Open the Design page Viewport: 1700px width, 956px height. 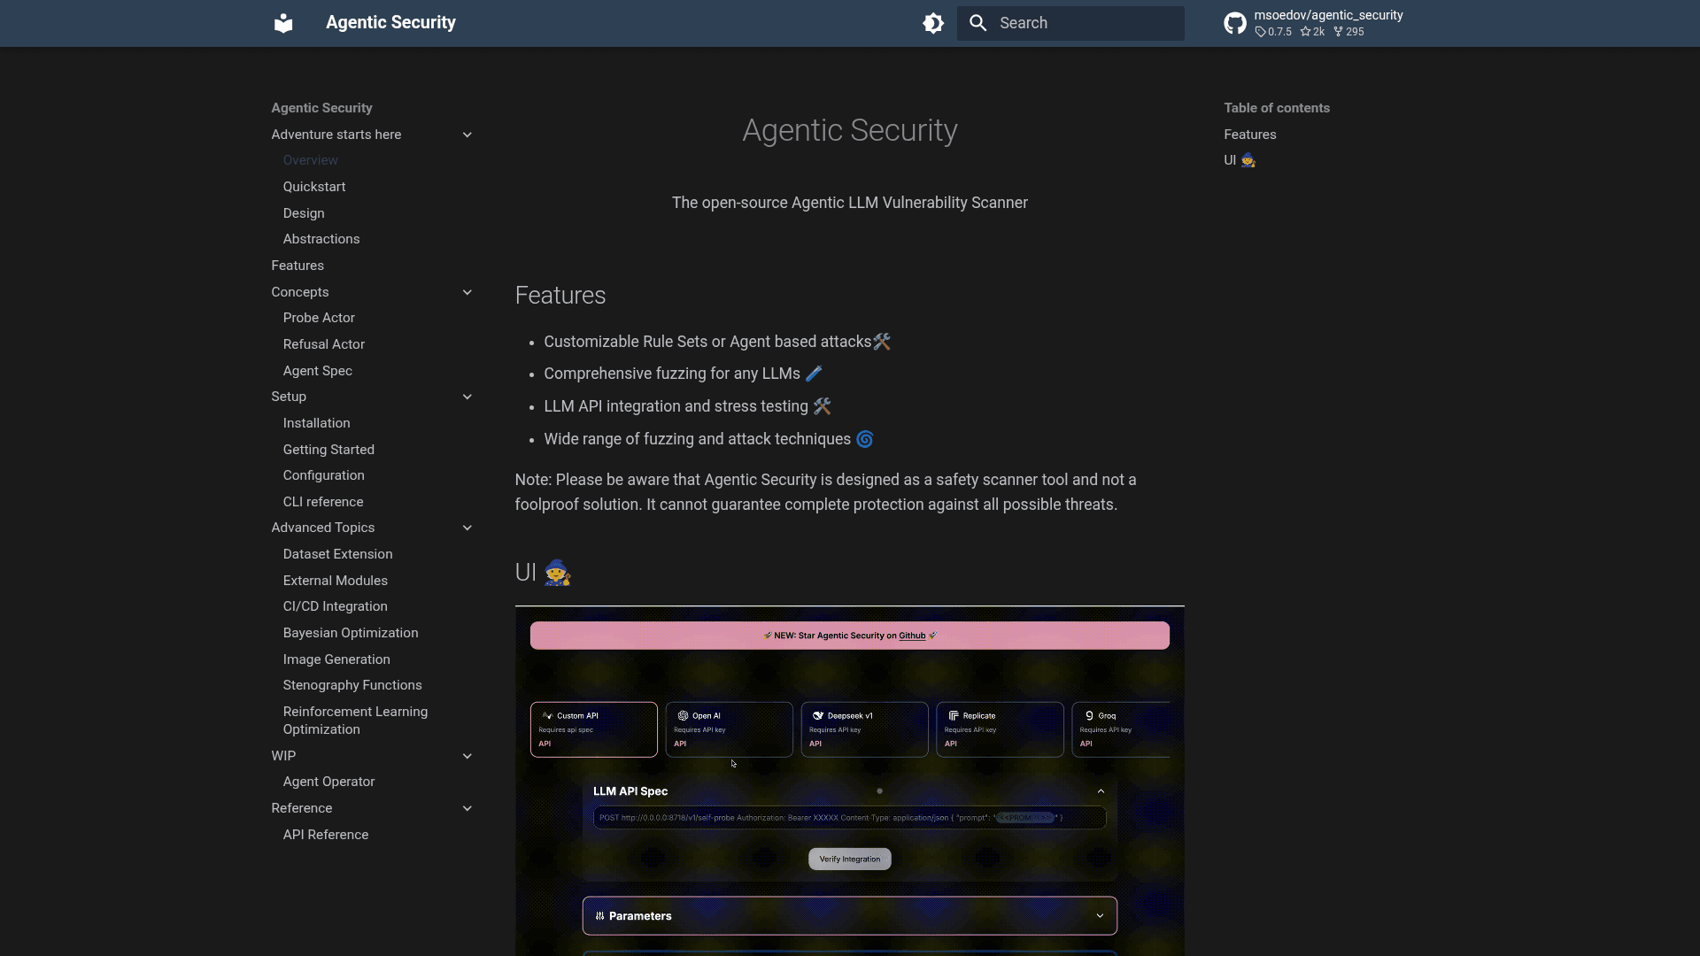304,213
